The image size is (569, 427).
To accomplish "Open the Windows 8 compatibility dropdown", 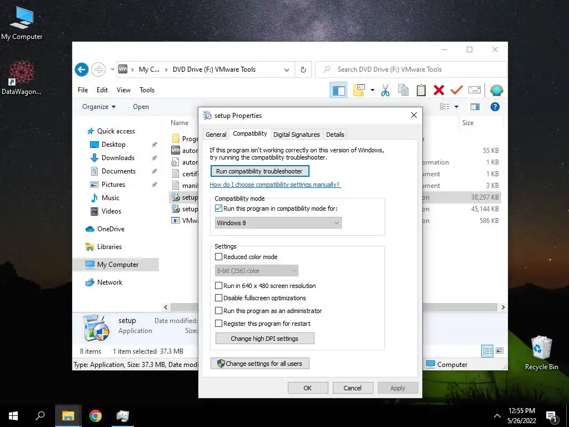I will click(278, 222).
